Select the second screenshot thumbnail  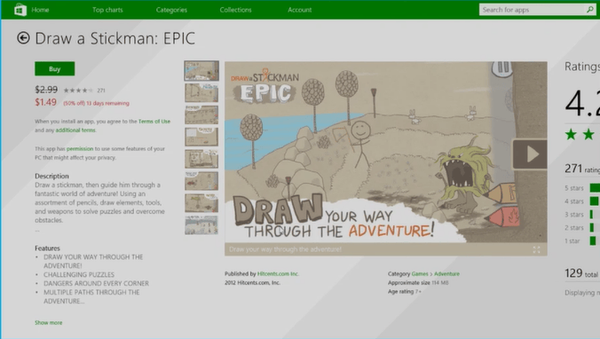click(x=201, y=93)
